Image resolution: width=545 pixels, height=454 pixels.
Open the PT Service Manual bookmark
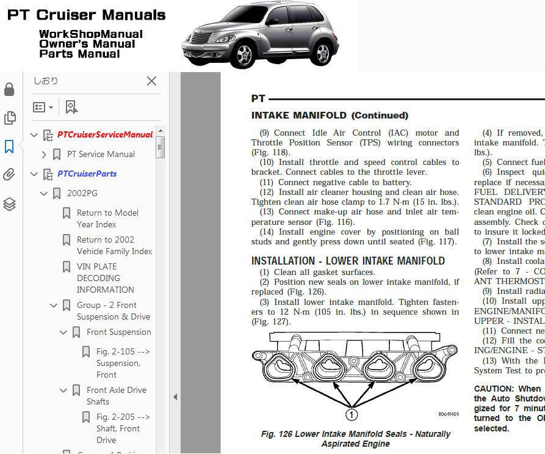tap(101, 154)
